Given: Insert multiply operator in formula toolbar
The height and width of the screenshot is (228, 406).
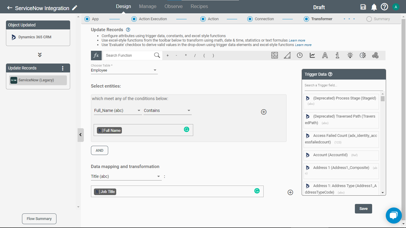Looking at the screenshot, I should click(x=186, y=56).
